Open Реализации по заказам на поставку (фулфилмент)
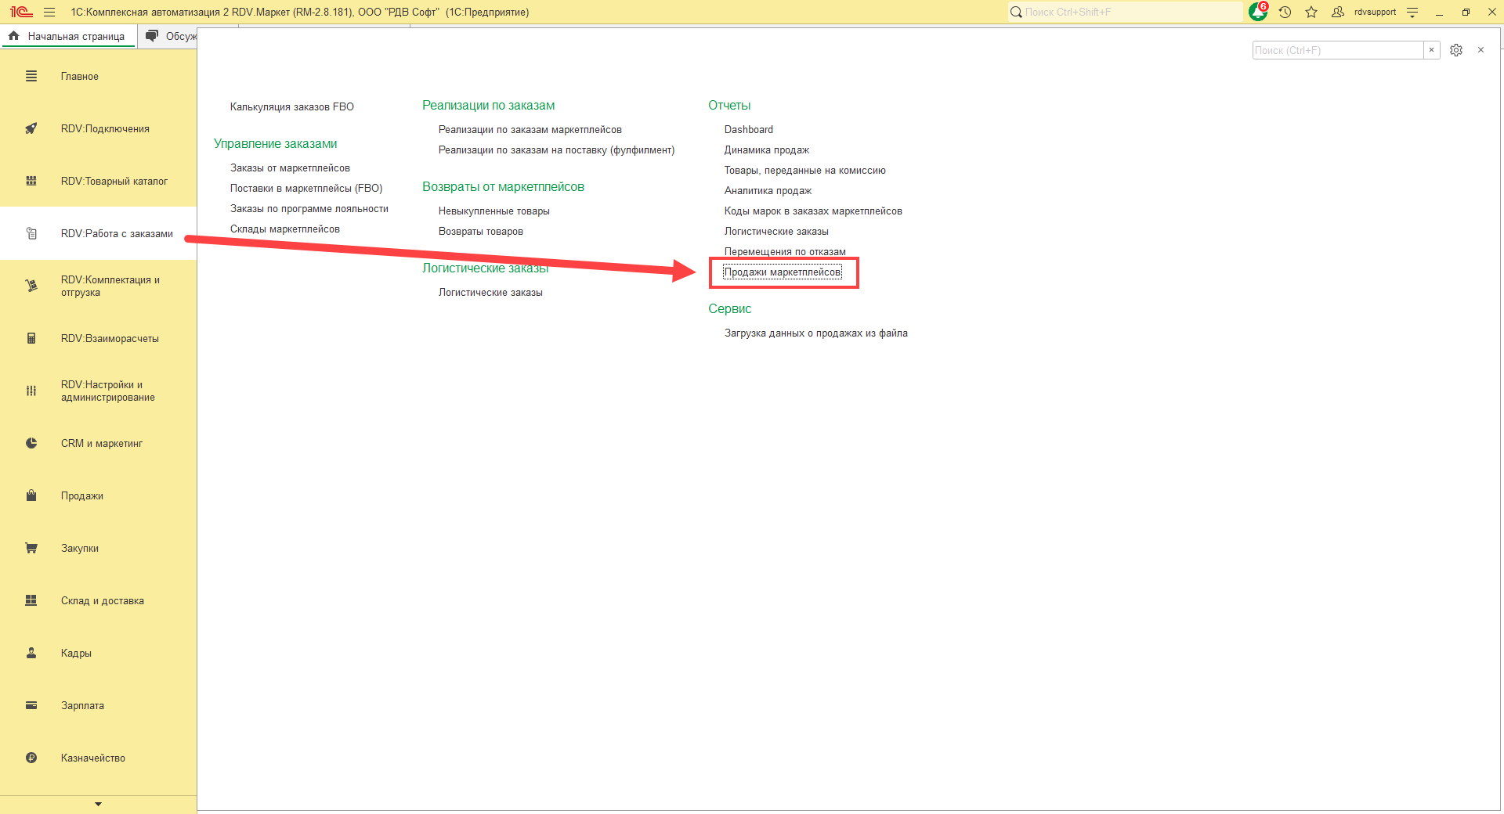 pos(556,149)
